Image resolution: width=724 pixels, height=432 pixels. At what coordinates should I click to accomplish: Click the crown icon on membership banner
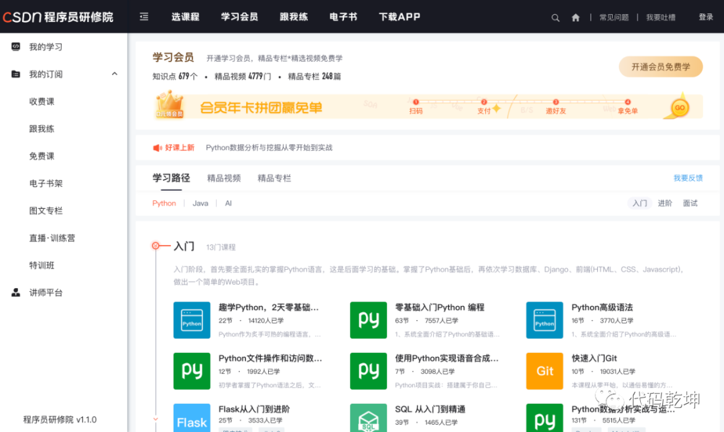point(170,104)
